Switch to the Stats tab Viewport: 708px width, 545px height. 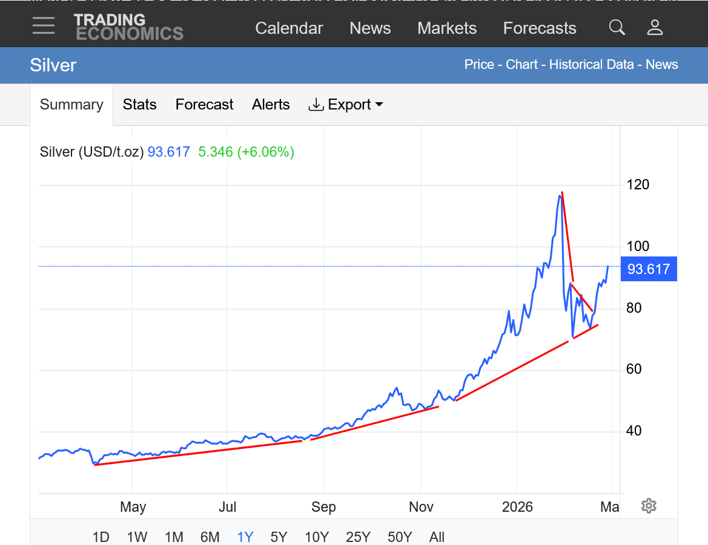[139, 105]
